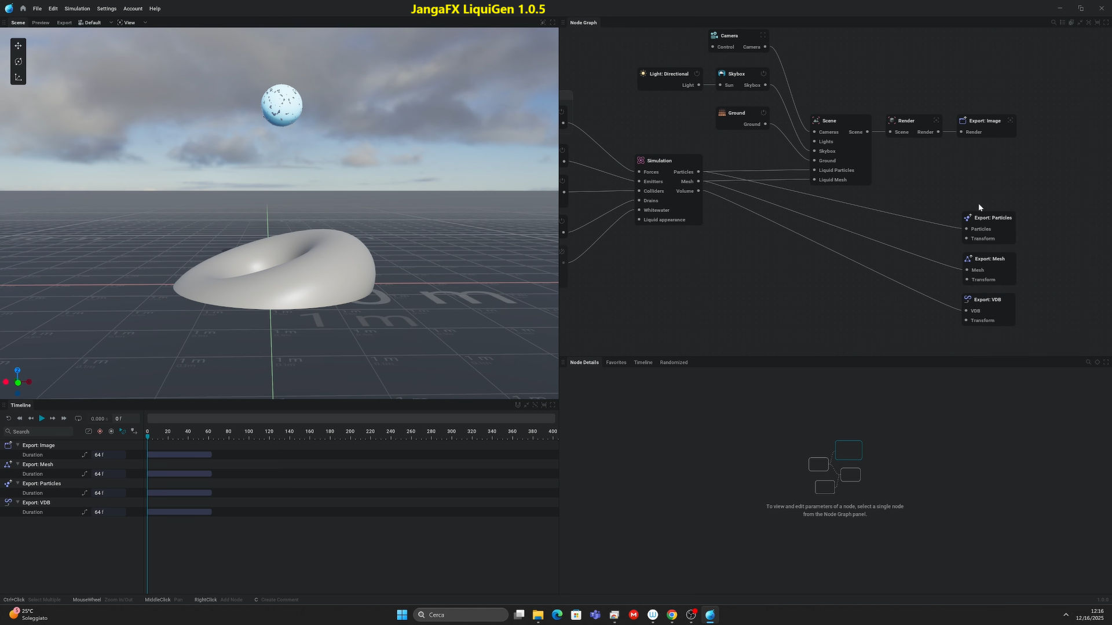The width and height of the screenshot is (1112, 625).
Task: Toggle the Skybox node power switch
Action: [x=763, y=73]
